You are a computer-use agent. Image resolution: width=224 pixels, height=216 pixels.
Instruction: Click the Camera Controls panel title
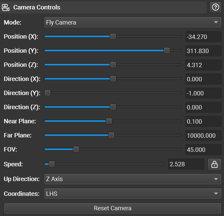37,7
